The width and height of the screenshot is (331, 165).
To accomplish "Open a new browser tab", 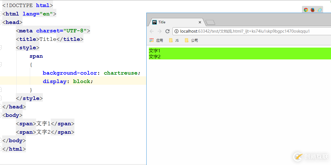I will click(210, 22).
